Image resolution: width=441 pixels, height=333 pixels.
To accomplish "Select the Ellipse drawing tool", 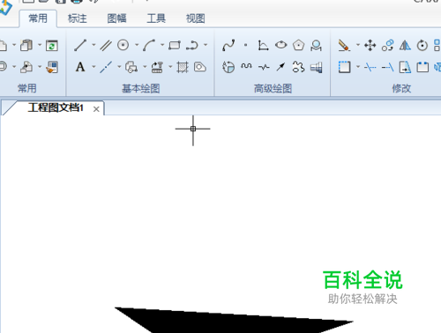I will click(x=281, y=45).
